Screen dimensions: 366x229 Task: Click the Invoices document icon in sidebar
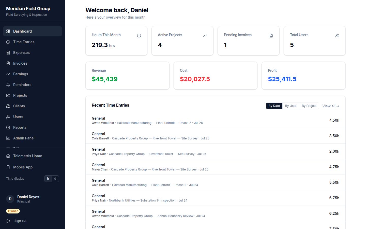click(x=8, y=63)
